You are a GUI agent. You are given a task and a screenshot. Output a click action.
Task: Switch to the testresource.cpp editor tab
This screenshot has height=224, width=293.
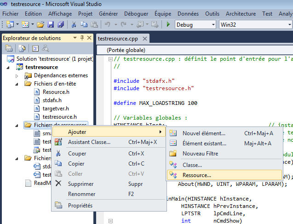click(118, 39)
